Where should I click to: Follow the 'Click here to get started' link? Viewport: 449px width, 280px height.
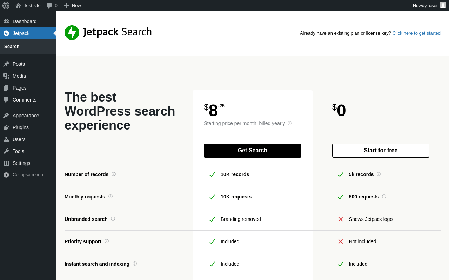tap(416, 33)
